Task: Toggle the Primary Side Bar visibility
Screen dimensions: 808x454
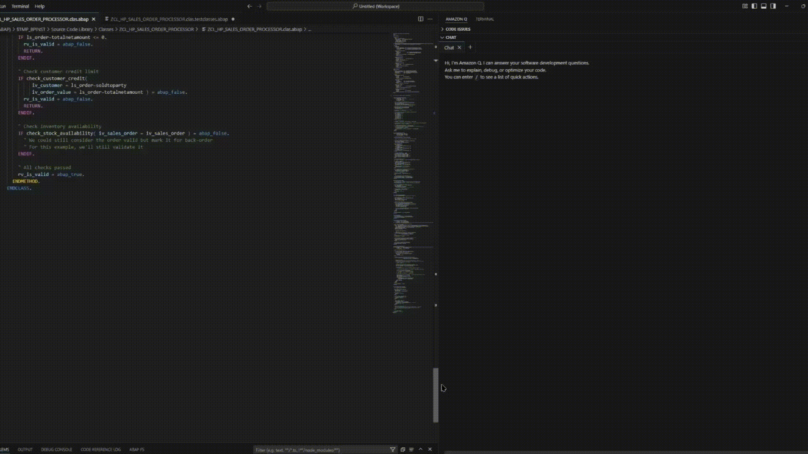Action: (x=754, y=6)
